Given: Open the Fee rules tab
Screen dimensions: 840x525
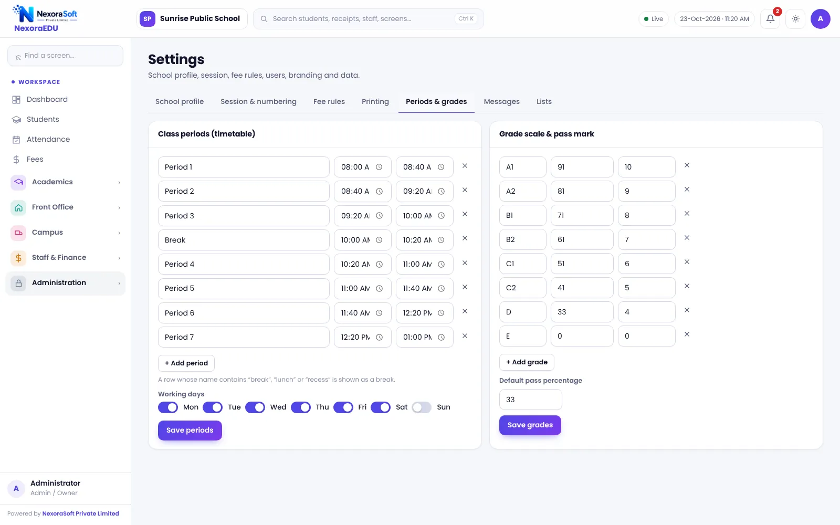Looking at the screenshot, I should coord(329,101).
